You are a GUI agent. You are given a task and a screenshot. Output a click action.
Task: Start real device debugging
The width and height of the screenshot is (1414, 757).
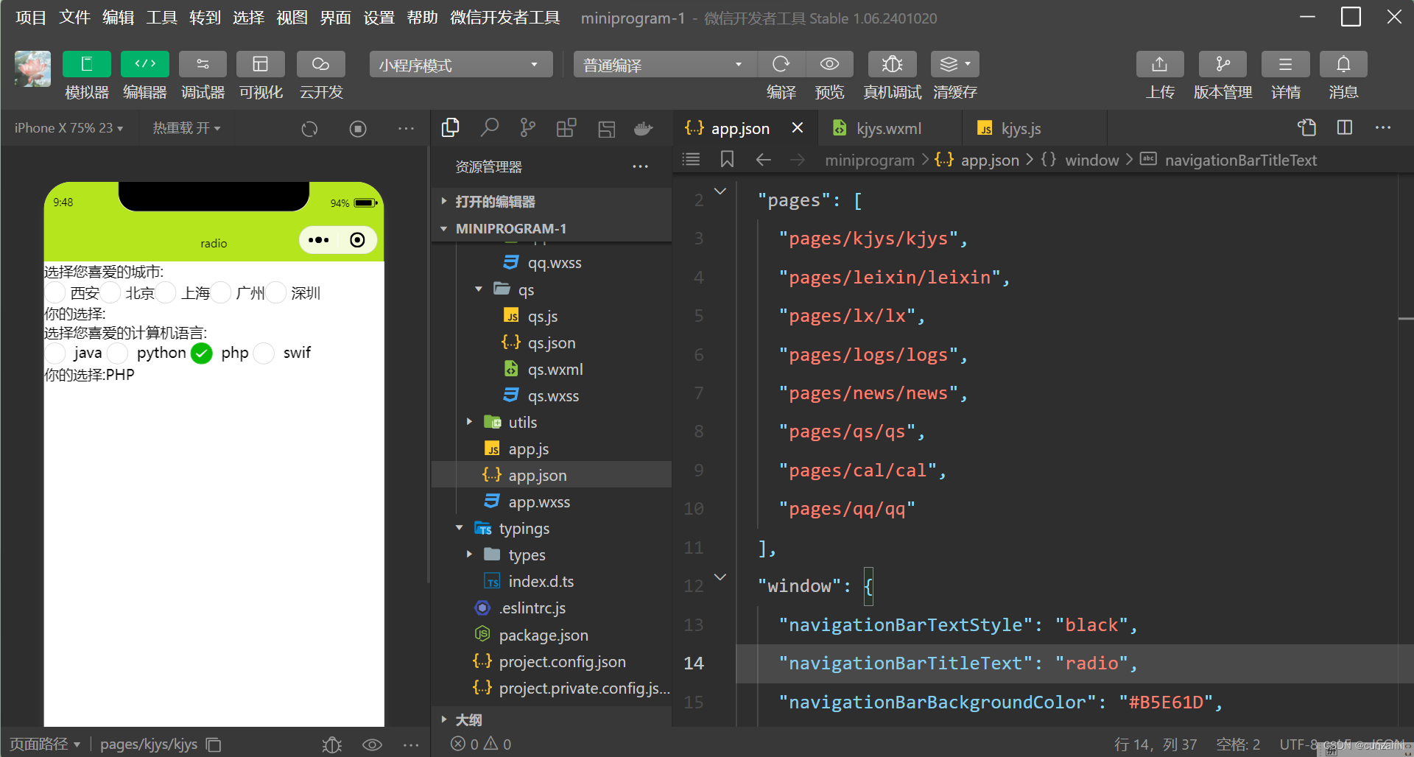pos(892,64)
